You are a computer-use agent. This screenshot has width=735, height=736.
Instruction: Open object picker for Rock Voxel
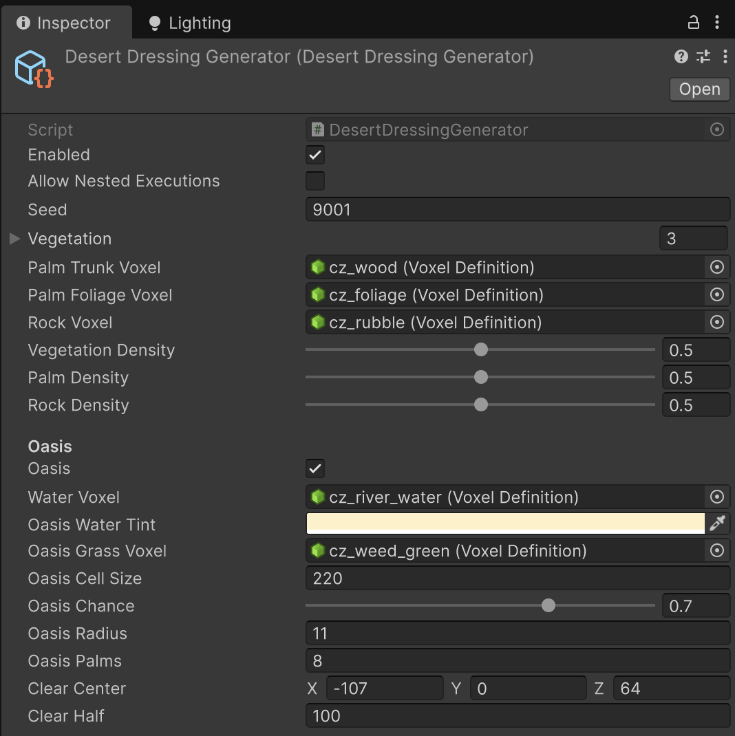click(716, 322)
